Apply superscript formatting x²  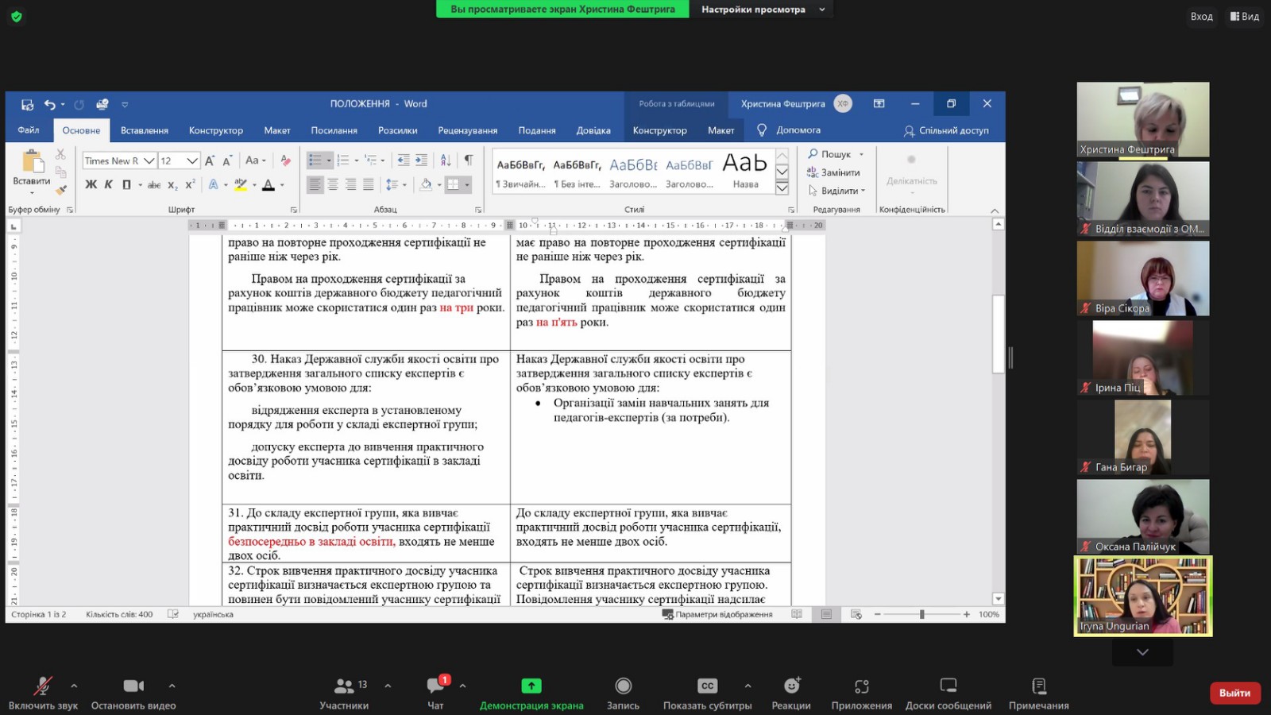[x=190, y=184]
